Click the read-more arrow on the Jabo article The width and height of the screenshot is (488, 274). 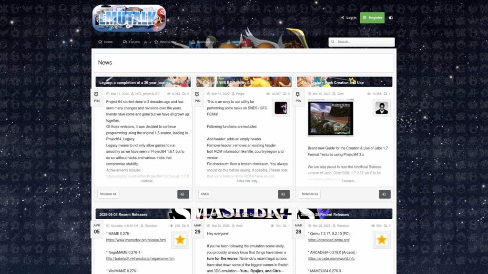[x=385, y=194]
